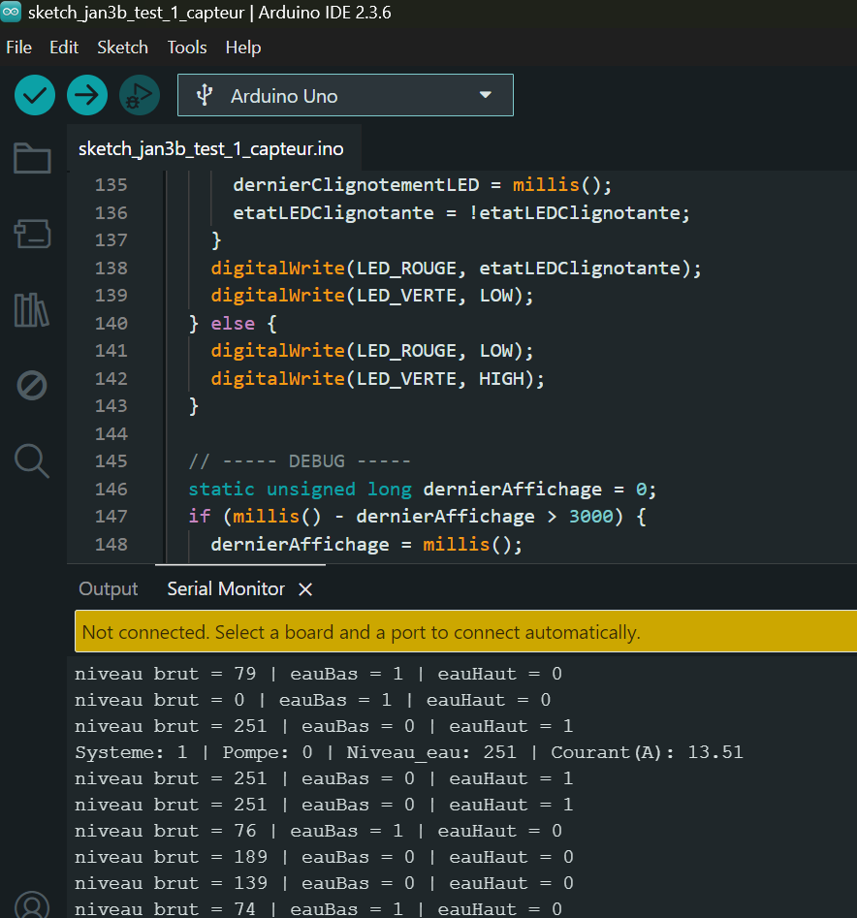
Task: Switch to the Output tab
Action: click(x=109, y=588)
